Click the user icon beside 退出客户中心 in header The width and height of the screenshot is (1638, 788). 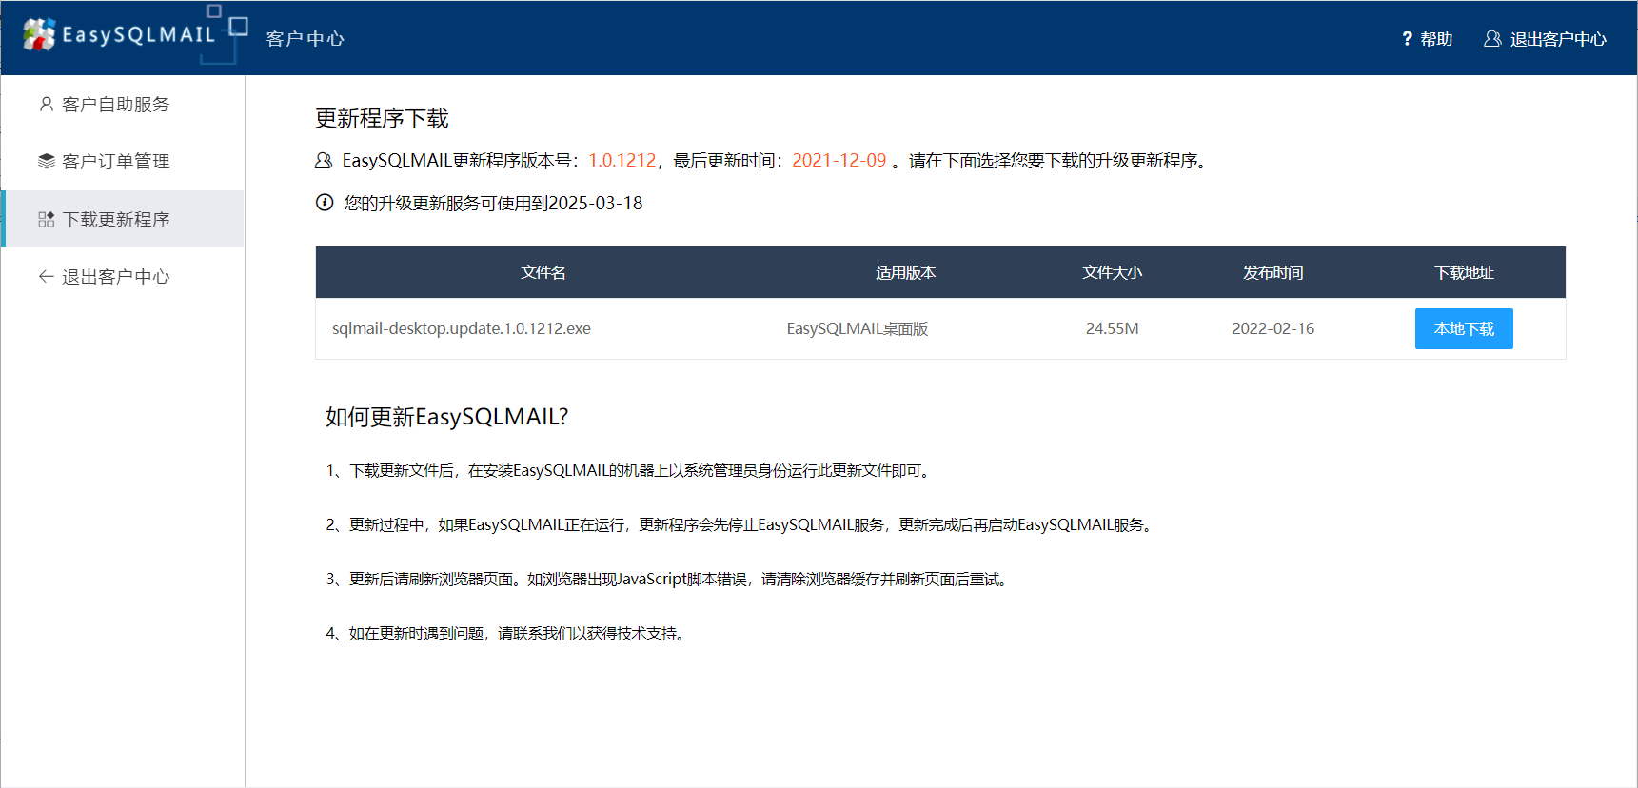tap(1492, 39)
